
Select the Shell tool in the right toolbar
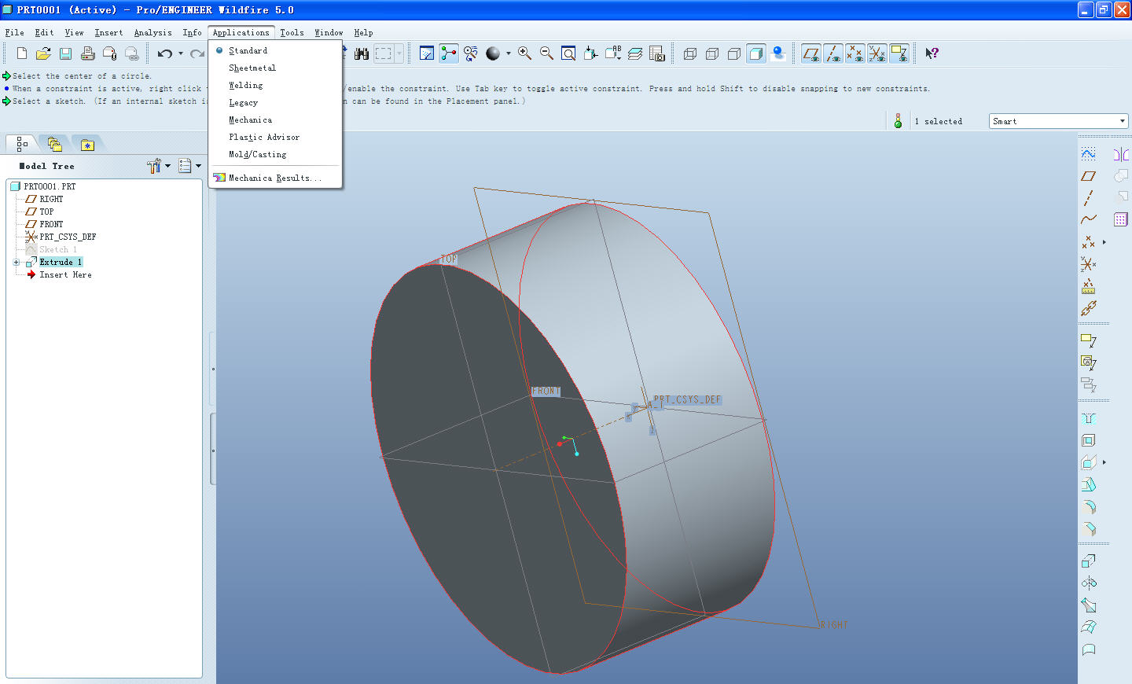(x=1088, y=440)
